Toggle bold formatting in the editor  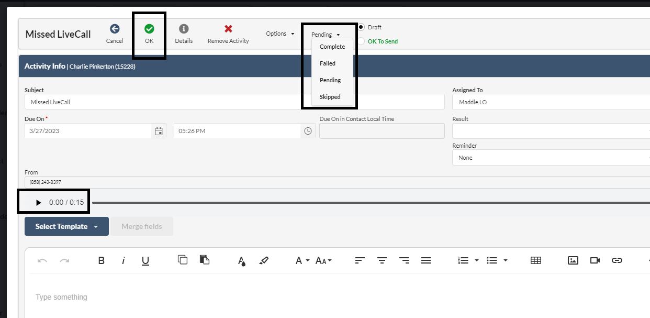[x=102, y=260]
